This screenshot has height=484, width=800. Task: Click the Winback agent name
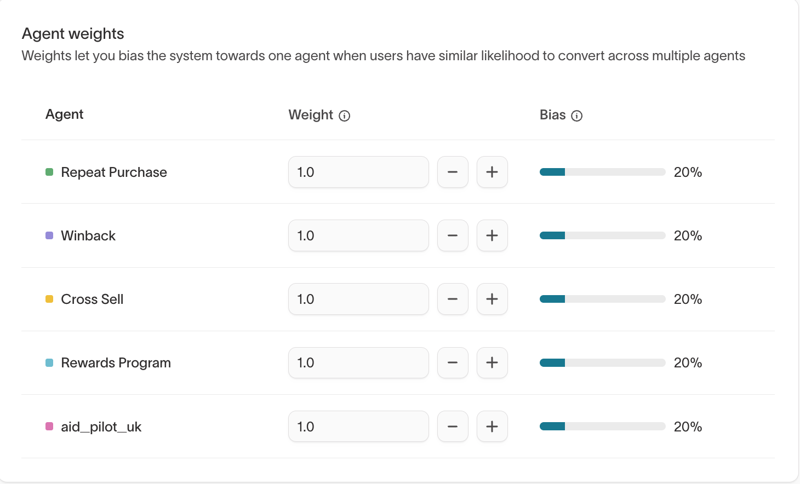(88, 235)
